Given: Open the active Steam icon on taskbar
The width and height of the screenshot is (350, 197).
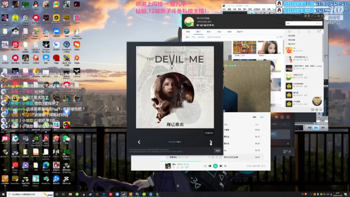Looking at the screenshot, I should [124, 194].
